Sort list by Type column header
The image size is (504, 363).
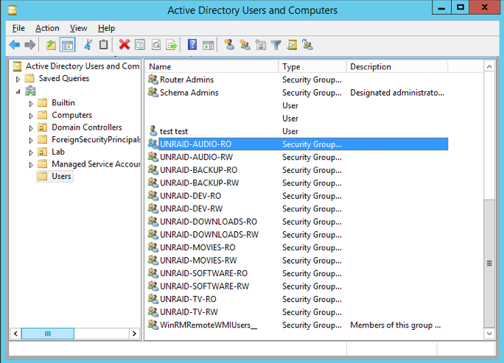click(x=312, y=66)
